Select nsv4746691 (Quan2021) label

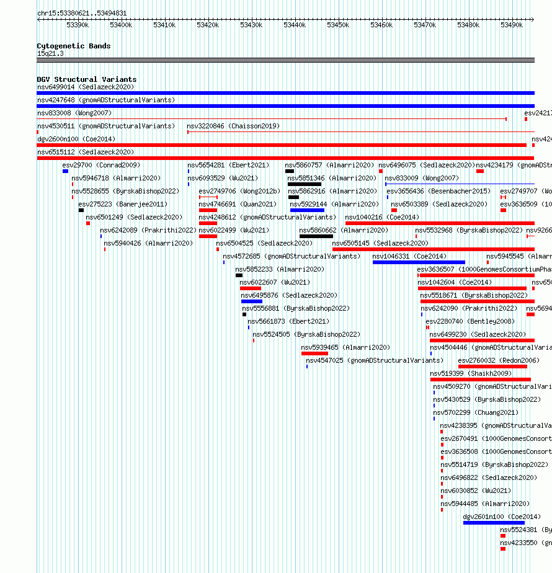238,204
